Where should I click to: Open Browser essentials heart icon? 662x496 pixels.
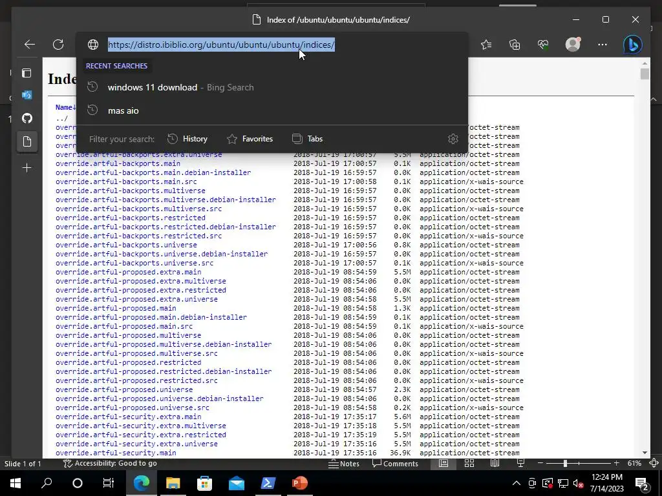pyautogui.click(x=543, y=45)
